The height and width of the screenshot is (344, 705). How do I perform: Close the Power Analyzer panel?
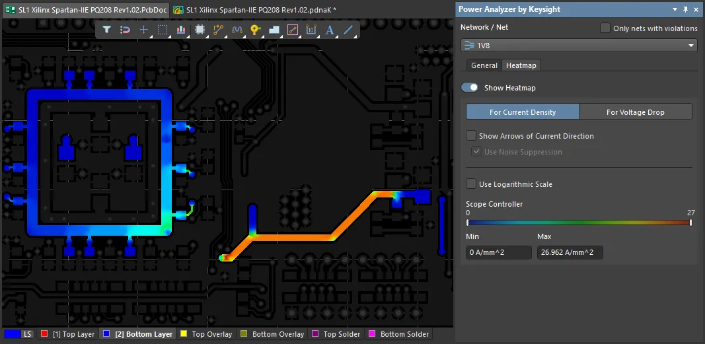click(697, 9)
